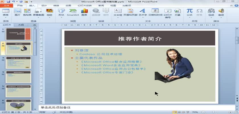Select slide 6 thumbnail with heart

[x=18, y=105]
